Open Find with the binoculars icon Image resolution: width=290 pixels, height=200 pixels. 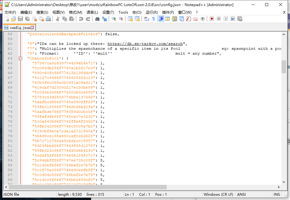point(97,19)
